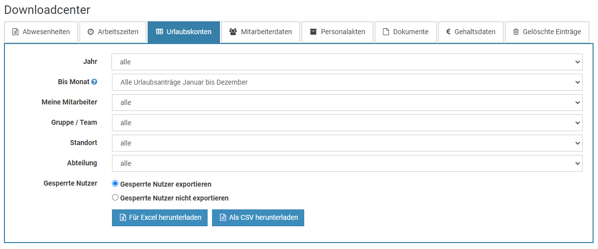The height and width of the screenshot is (249, 598).
Task: Open the Jahr dropdown
Action: pos(347,62)
